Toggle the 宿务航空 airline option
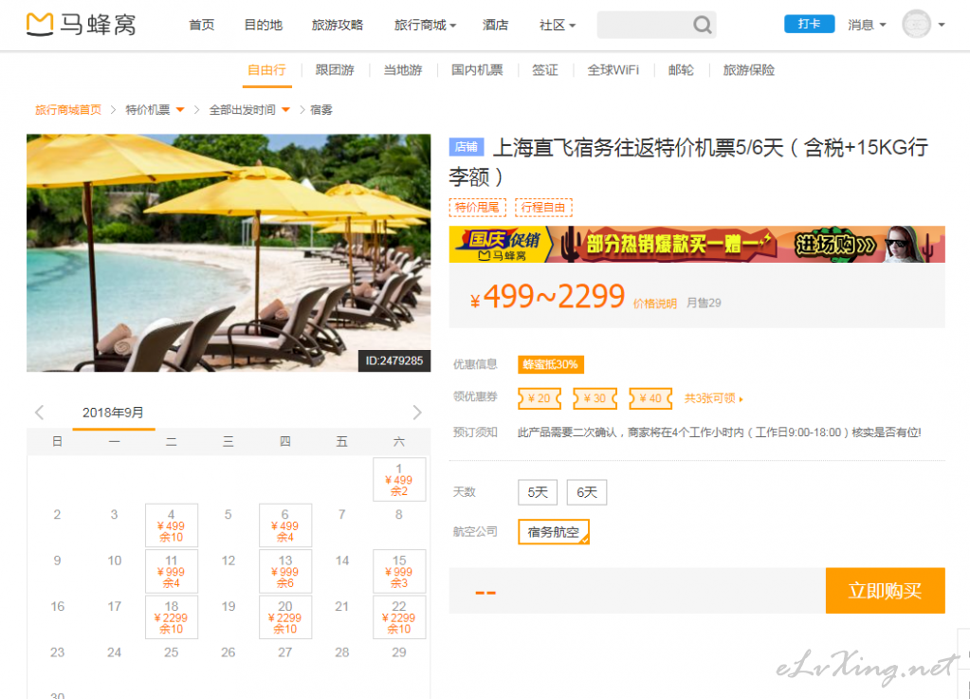970x699 pixels. 554,532
